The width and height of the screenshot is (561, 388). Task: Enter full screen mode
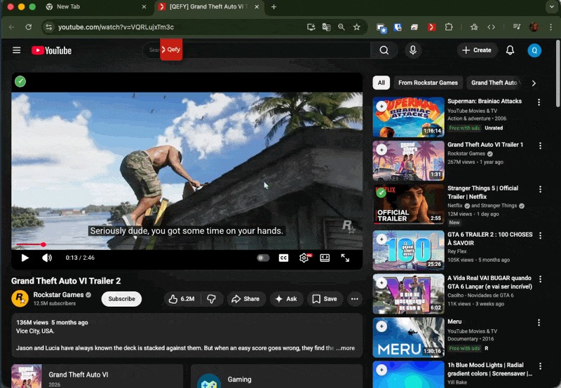[x=345, y=258]
